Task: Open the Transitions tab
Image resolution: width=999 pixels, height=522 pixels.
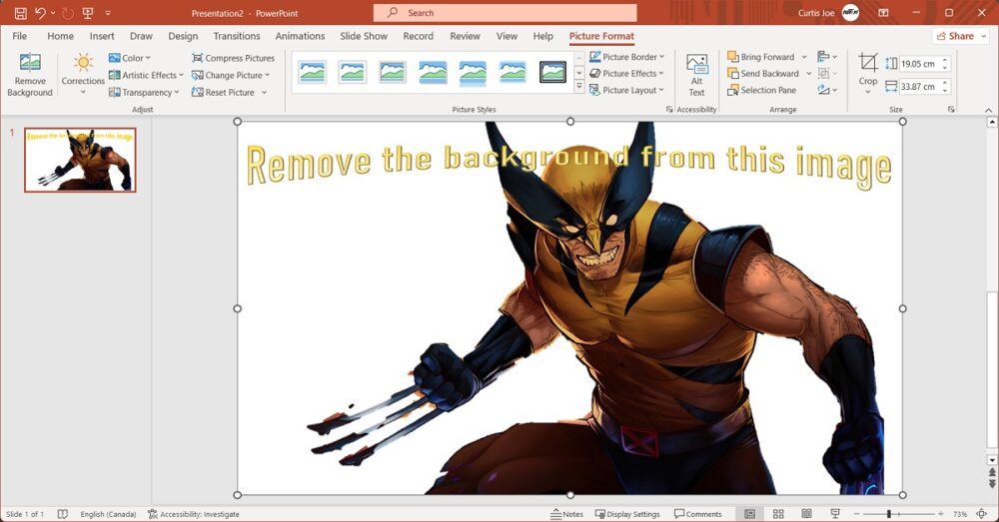Action: coord(236,36)
